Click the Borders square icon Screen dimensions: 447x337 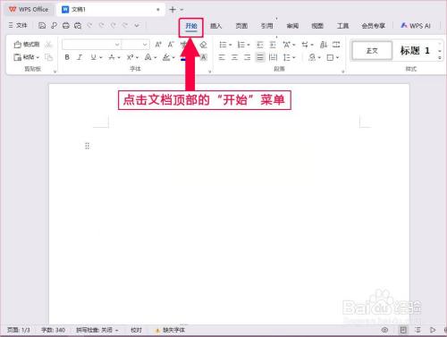tap(330, 57)
